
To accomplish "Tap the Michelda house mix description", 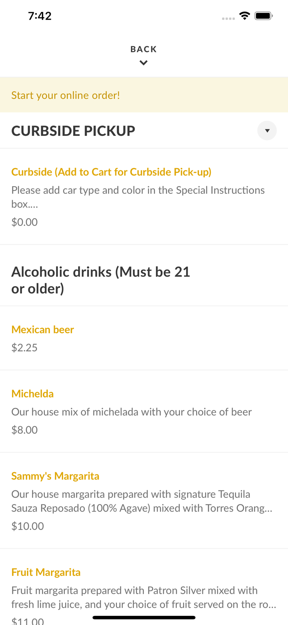I will click(131, 412).
